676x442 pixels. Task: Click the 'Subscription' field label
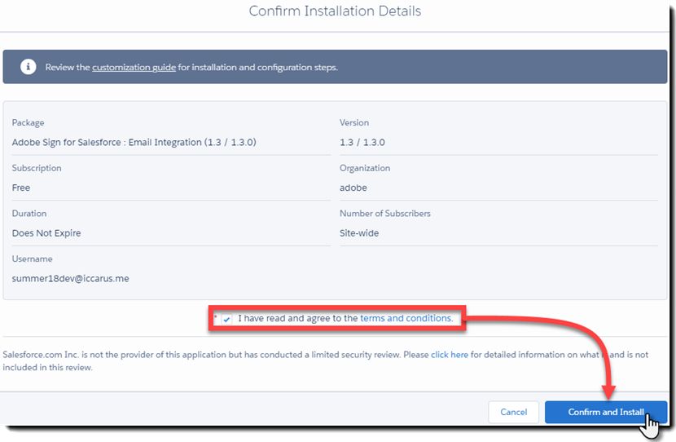(37, 168)
